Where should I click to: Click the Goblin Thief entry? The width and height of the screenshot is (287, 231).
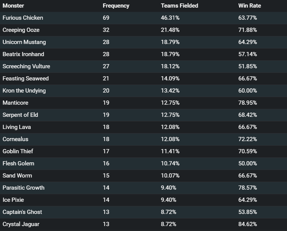18,151
